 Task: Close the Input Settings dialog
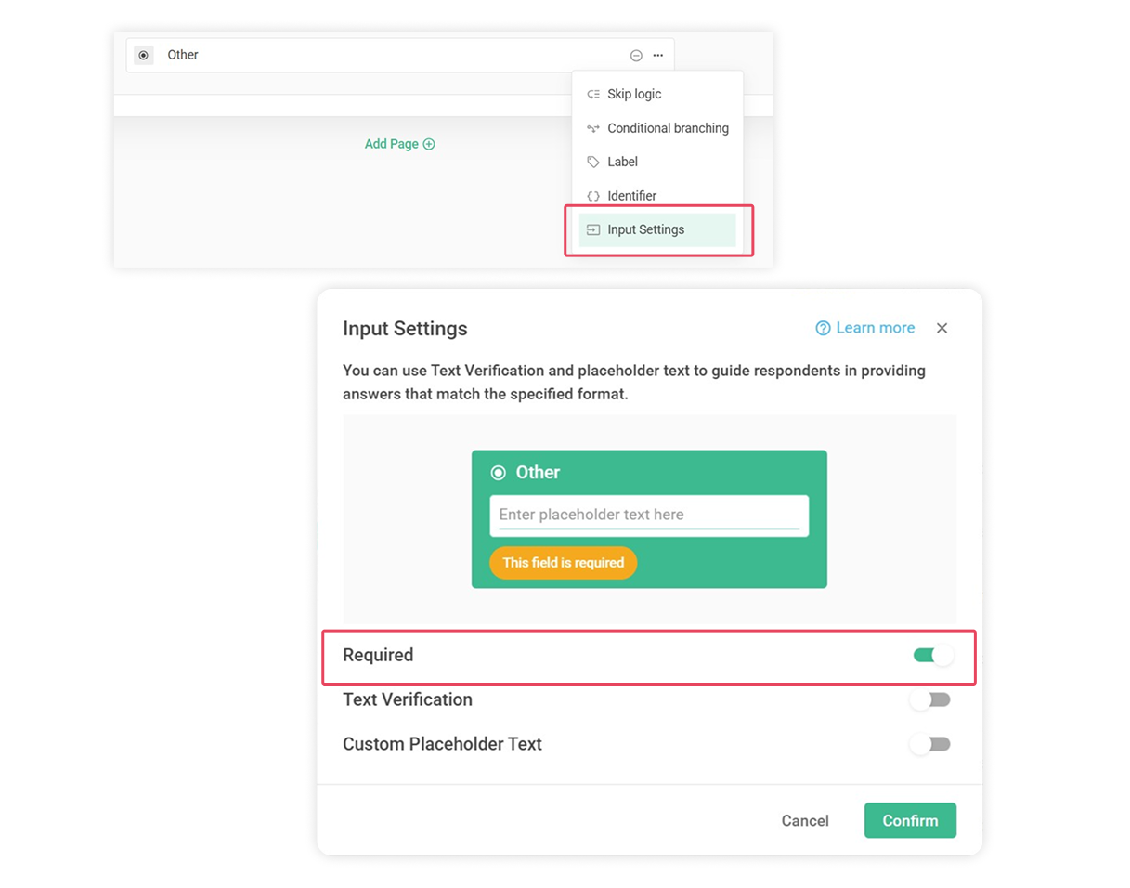click(x=942, y=328)
